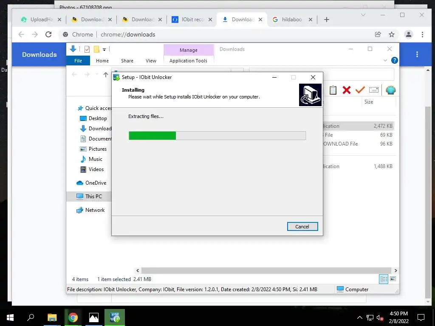Open the notification center icon

coord(421,318)
